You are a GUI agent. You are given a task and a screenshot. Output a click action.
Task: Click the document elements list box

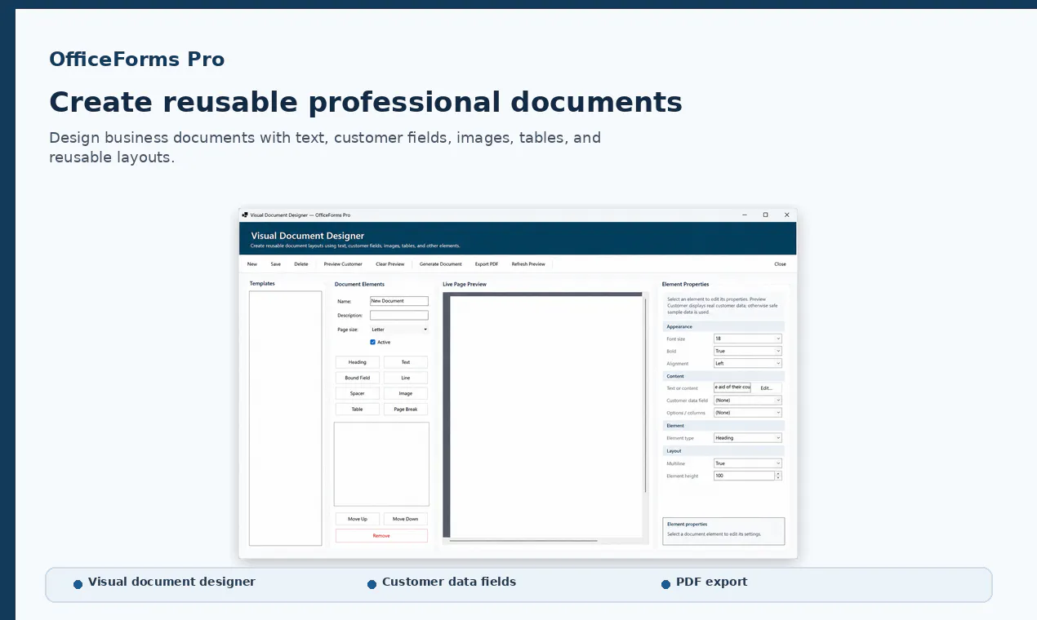pos(381,464)
